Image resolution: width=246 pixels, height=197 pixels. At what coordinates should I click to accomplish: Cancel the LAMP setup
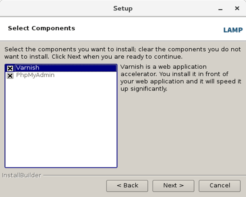[219, 186]
